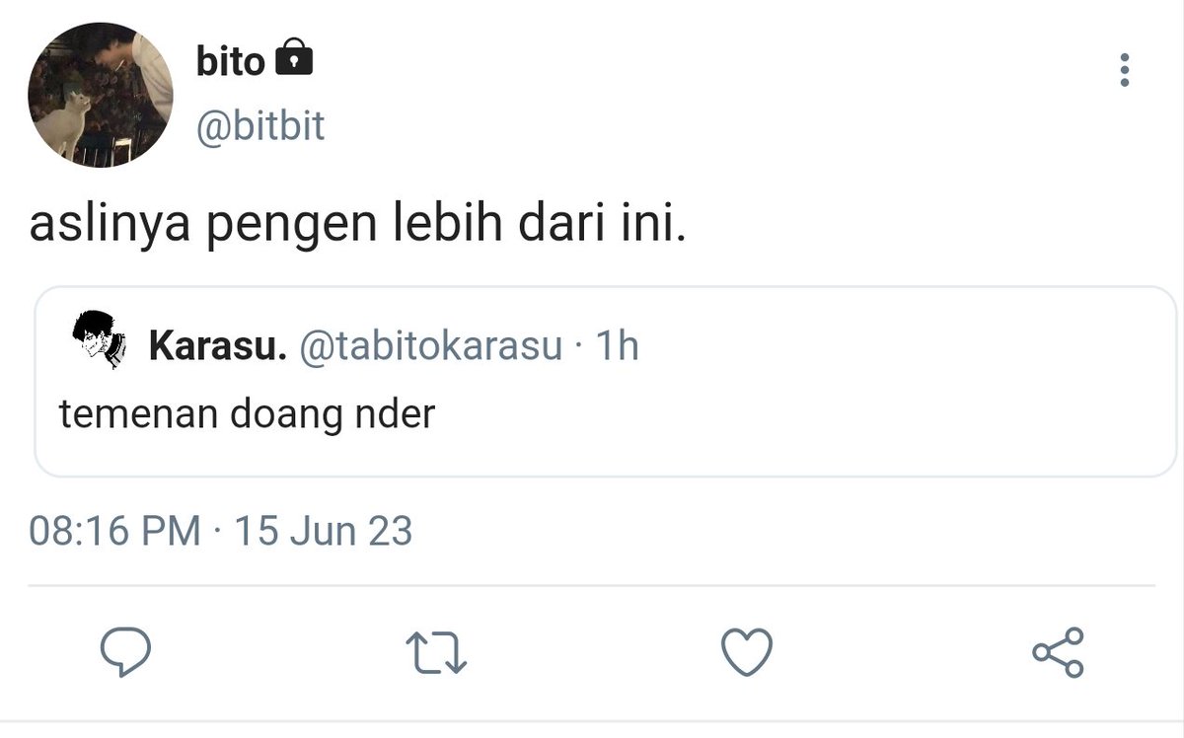Click the 15 Jun 23 date

tap(324, 532)
